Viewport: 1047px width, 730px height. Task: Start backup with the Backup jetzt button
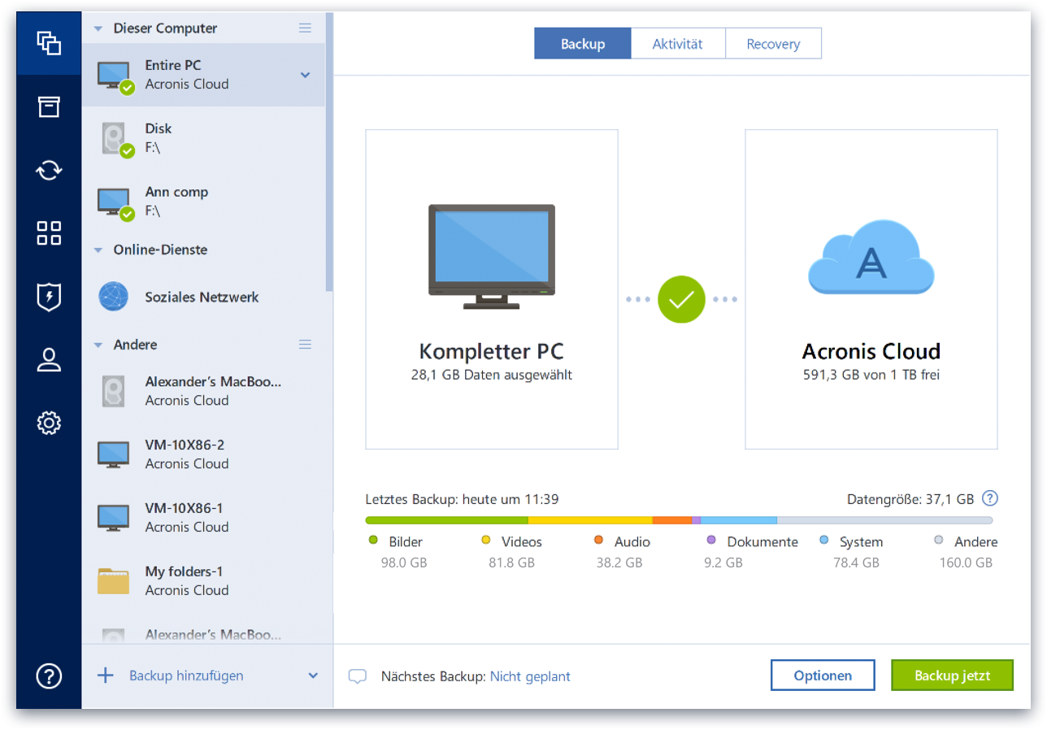click(x=951, y=675)
